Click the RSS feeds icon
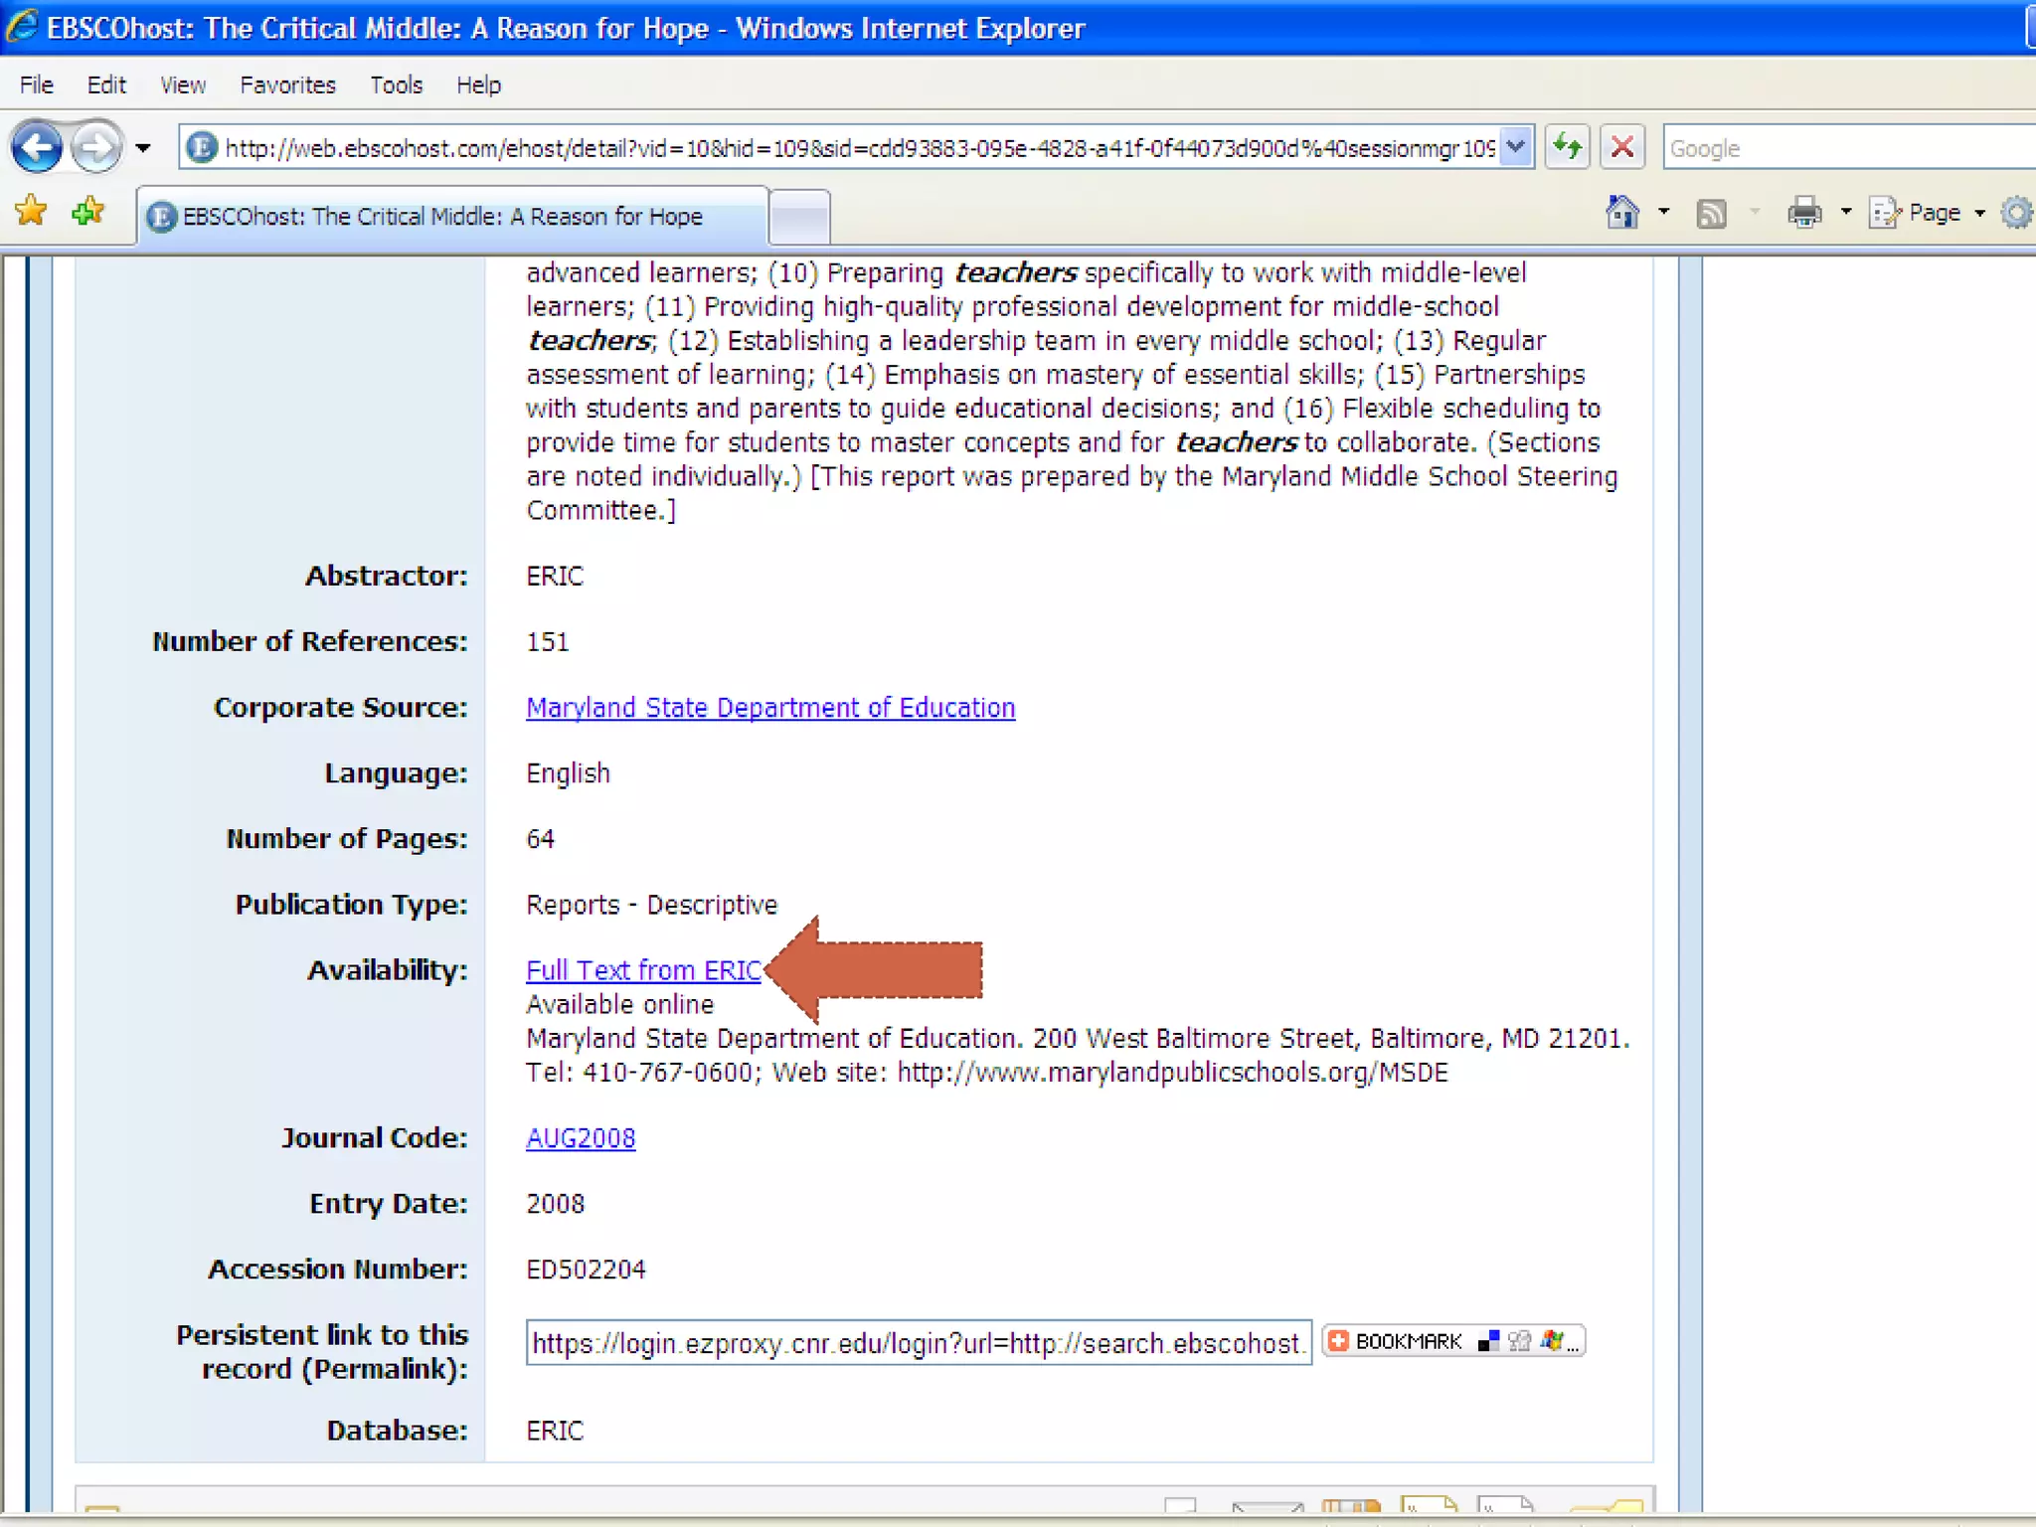Viewport: 2036px width, 1527px height. (1710, 213)
